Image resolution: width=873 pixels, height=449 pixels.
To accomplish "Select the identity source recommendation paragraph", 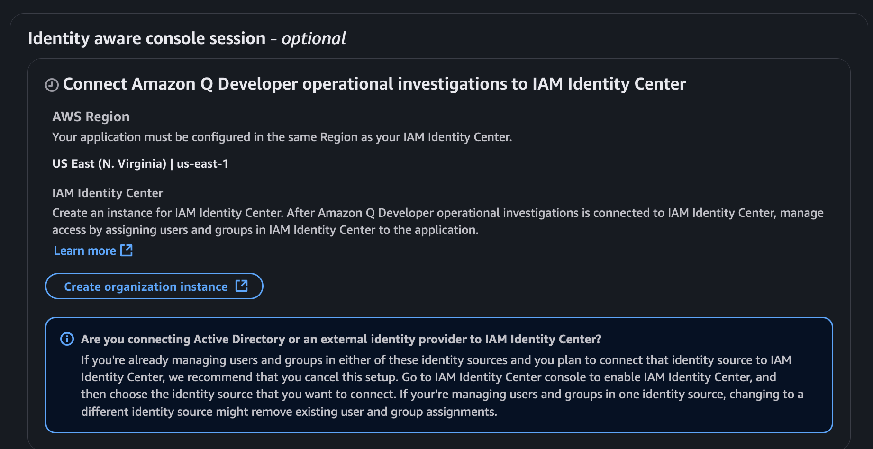I will (x=436, y=386).
